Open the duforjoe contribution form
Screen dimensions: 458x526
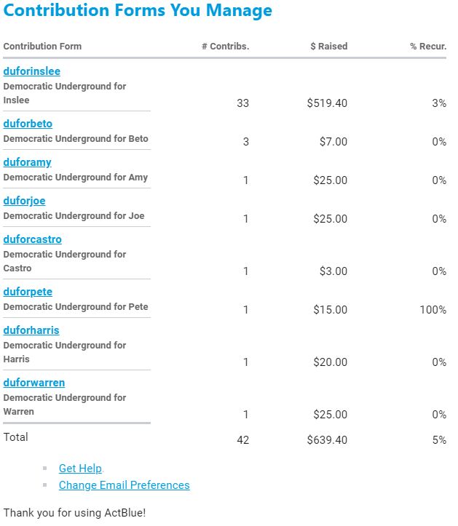pyautogui.click(x=24, y=201)
